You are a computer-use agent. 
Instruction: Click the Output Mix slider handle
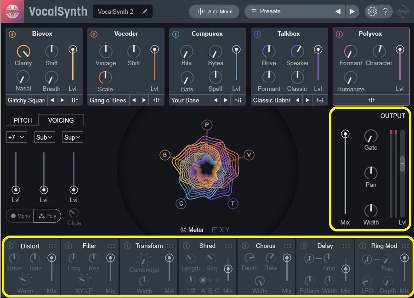pos(345,134)
